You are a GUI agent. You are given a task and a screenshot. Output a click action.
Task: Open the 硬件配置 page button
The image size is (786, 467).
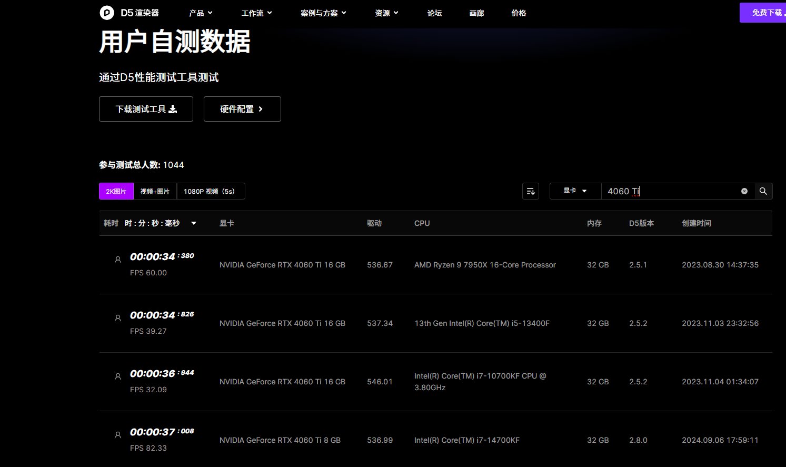[242, 109]
